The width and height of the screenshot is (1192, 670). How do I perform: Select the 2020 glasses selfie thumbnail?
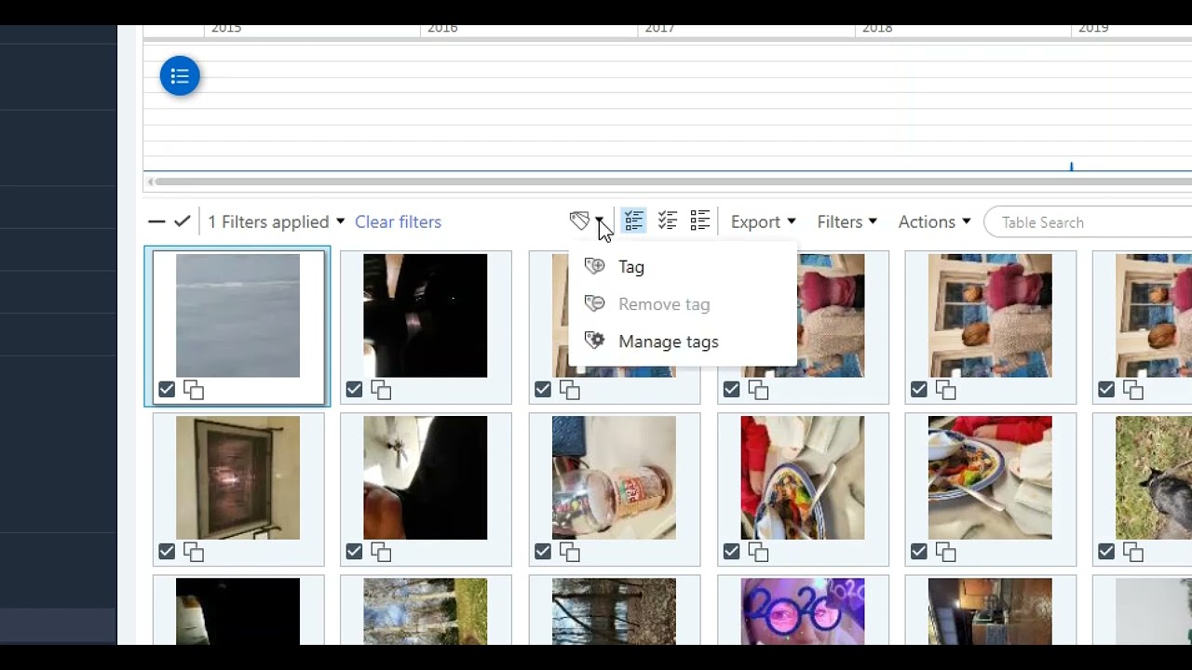(x=803, y=611)
